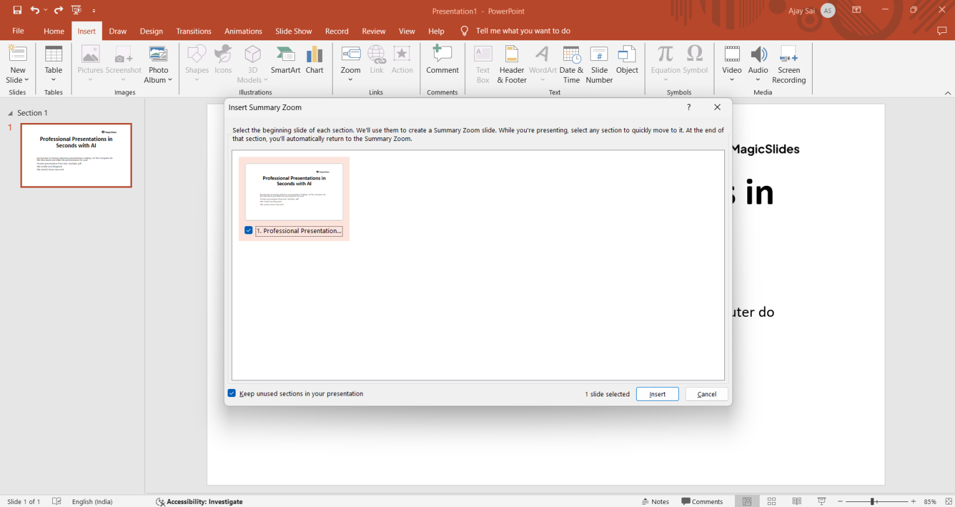
Task: Insert a Table from the ribbon
Action: pos(53,64)
